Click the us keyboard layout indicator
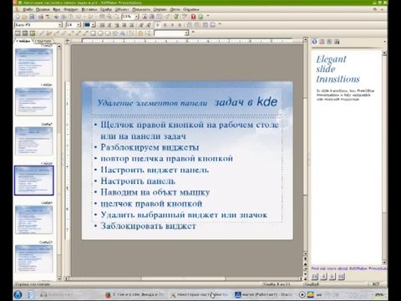Image resolution: width=401 pixels, height=301 pixels. tap(319, 294)
